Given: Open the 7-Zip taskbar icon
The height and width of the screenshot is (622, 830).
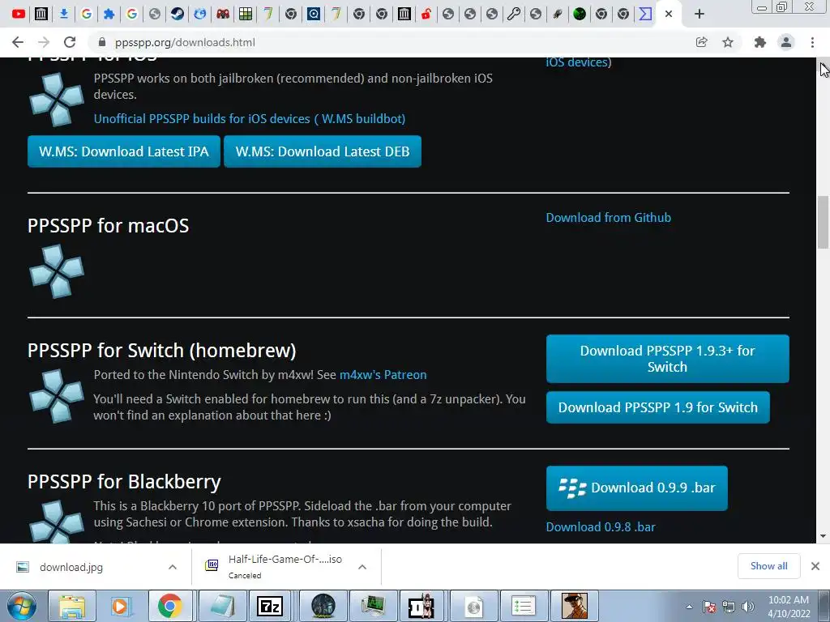Looking at the screenshot, I should point(269,606).
